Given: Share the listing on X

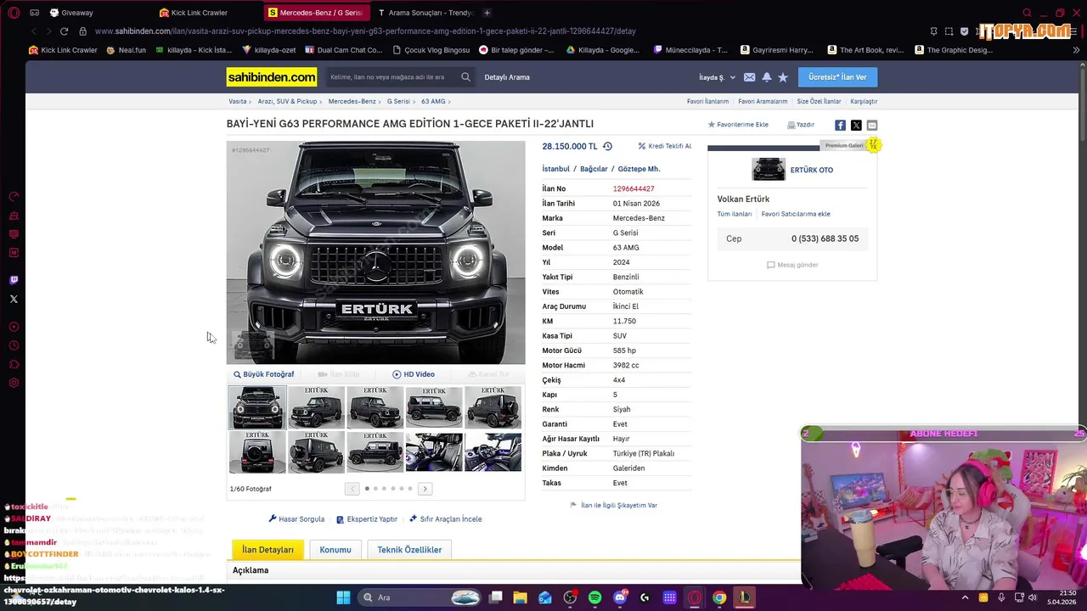Looking at the screenshot, I should (856, 125).
